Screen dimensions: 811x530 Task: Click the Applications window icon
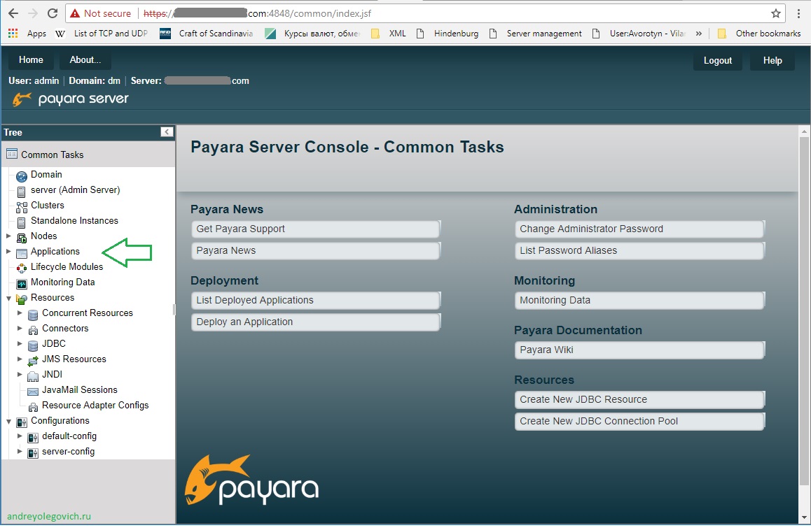tap(21, 254)
